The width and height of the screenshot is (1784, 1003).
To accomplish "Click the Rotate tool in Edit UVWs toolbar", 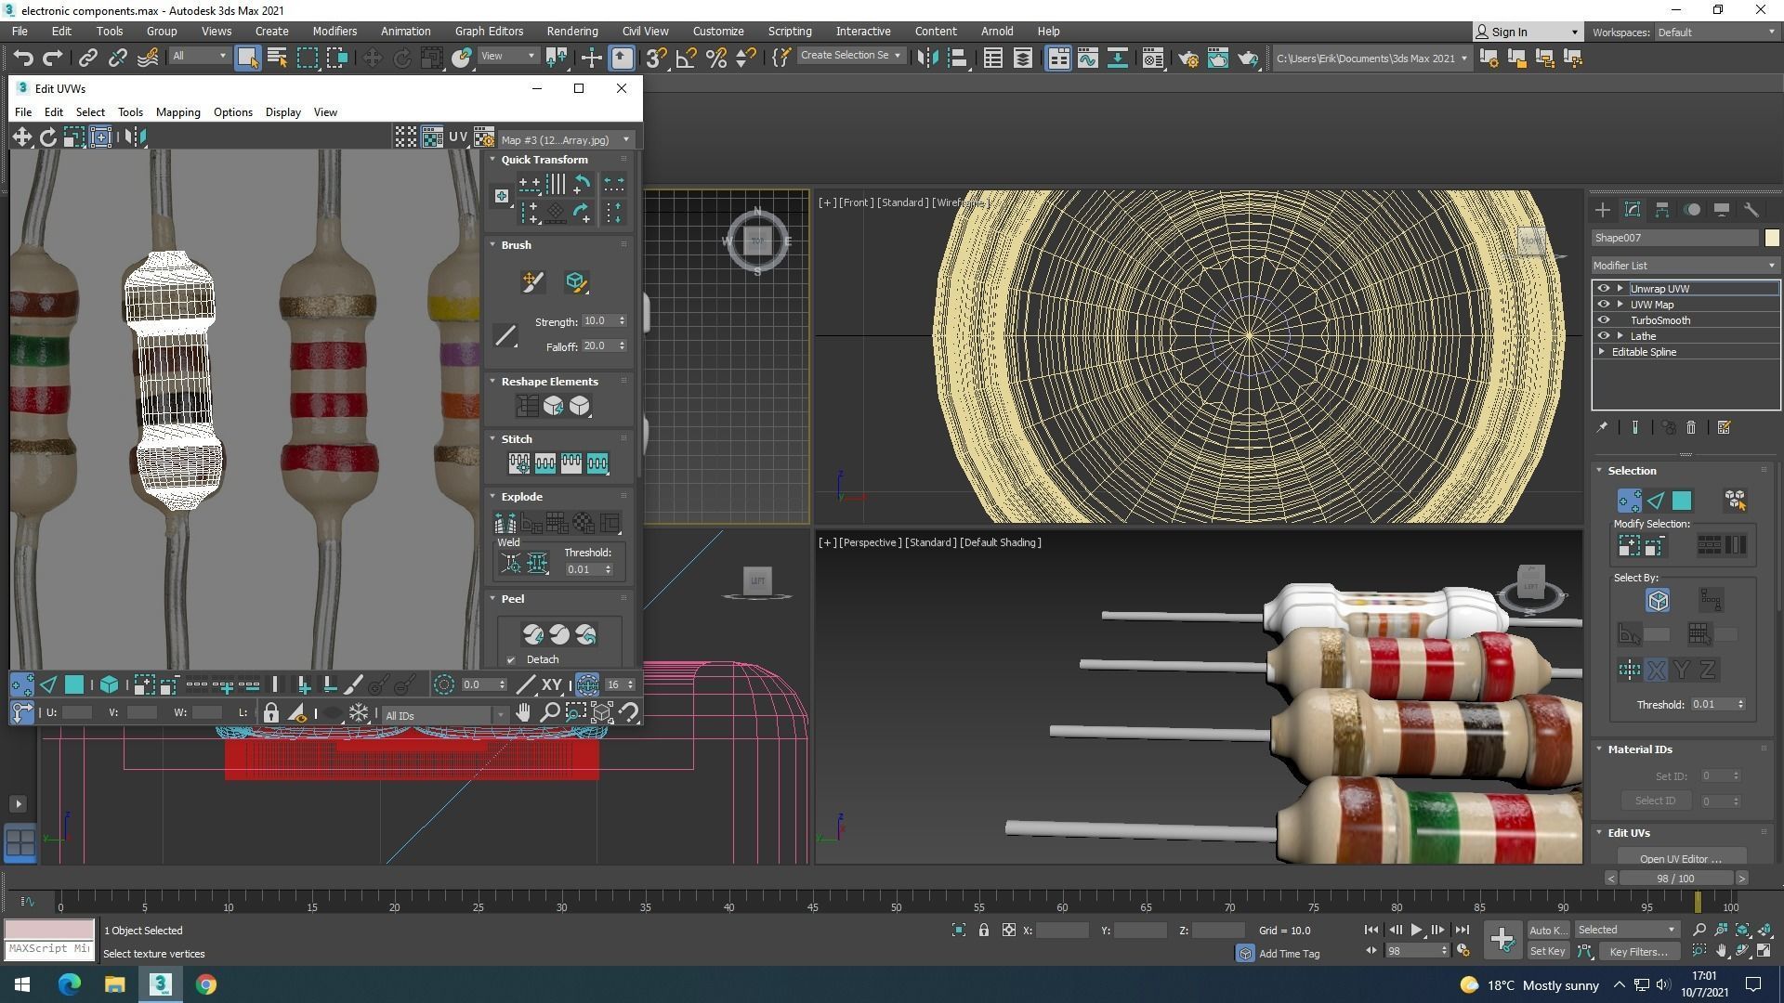I will pos(48,137).
